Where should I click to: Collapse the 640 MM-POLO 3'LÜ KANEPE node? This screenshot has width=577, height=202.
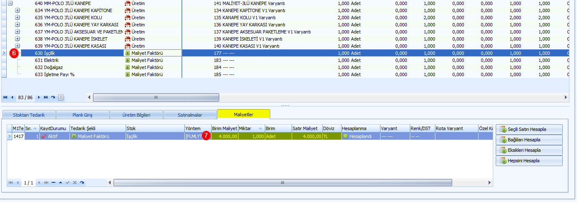10,3
